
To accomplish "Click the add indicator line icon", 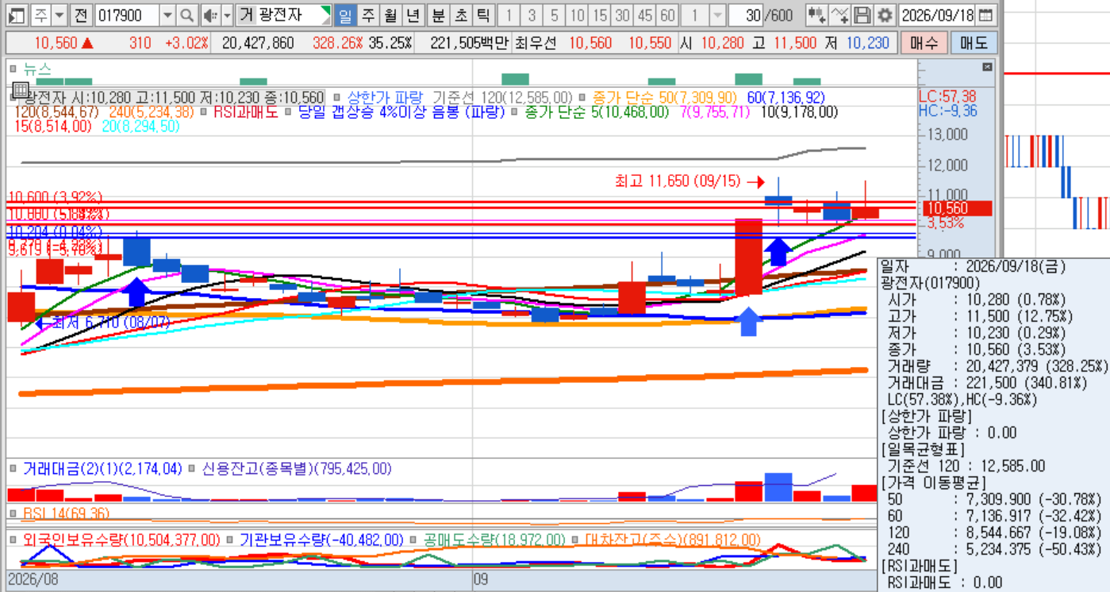I will [840, 15].
